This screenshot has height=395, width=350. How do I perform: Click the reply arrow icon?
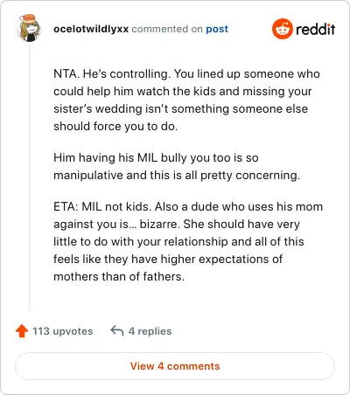[x=117, y=331]
